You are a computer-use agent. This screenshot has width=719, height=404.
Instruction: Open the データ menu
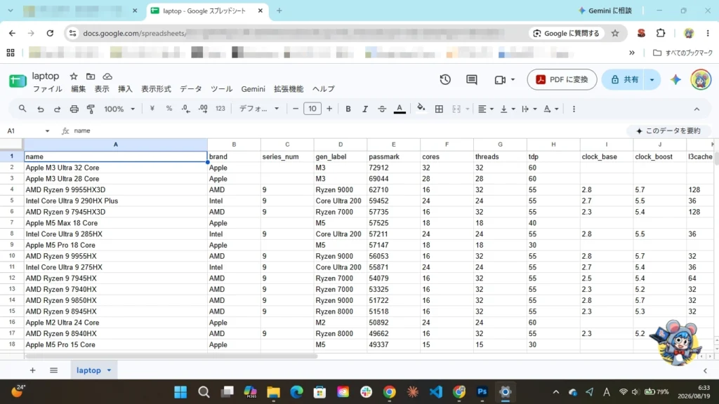coord(191,89)
